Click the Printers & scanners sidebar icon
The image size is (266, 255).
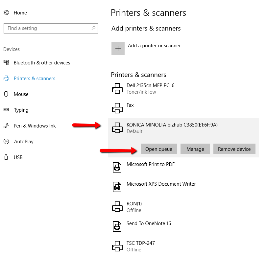pos(6,78)
